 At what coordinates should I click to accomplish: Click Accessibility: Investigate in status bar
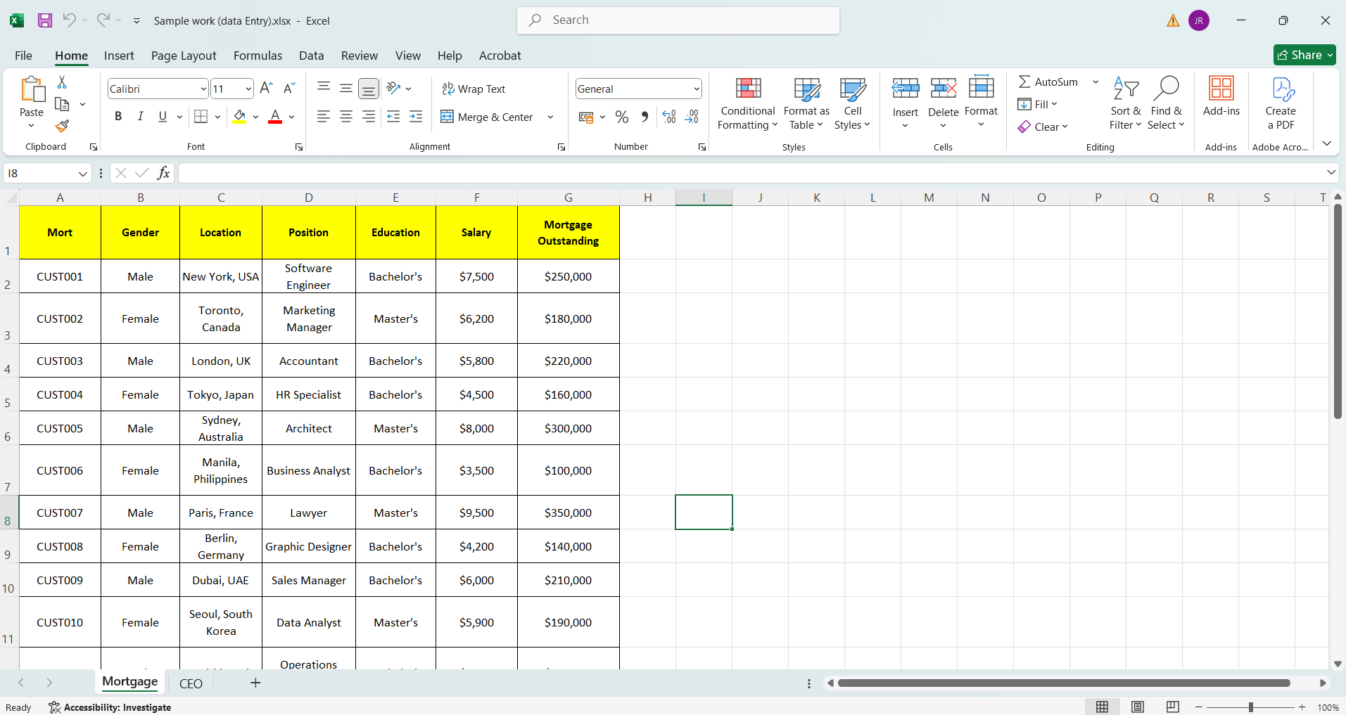tap(110, 707)
